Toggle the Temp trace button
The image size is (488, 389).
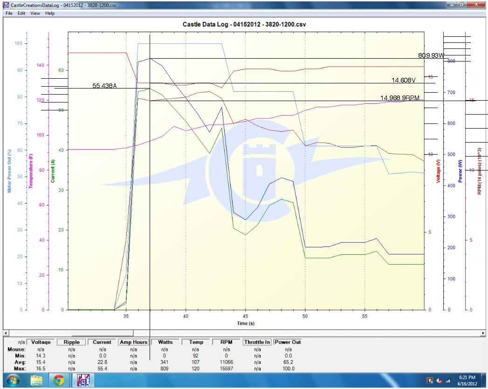click(x=196, y=342)
